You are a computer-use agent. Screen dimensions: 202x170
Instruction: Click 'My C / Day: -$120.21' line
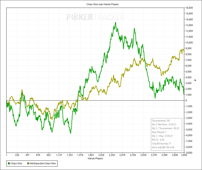coord(162,136)
